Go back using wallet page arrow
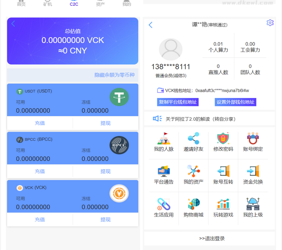The image size is (282, 250). (x=13, y=24)
